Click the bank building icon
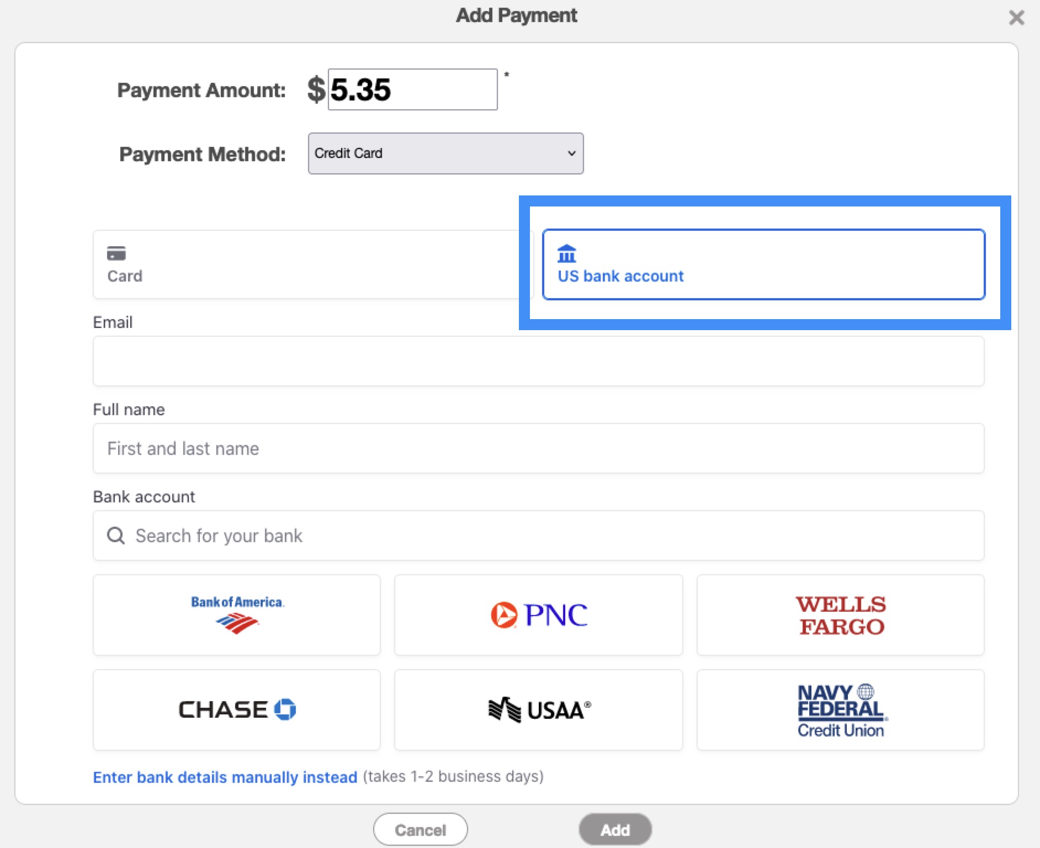Viewport: 1040px width, 848px height. click(566, 254)
